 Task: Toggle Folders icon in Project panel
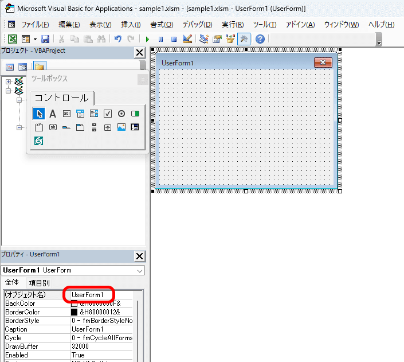pyautogui.click(x=40, y=67)
